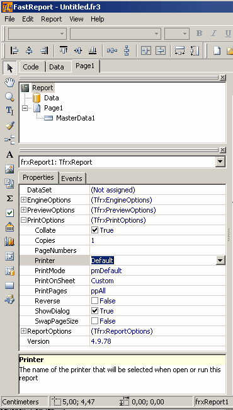
Task: Select the Report root tree node
Action: (x=43, y=88)
